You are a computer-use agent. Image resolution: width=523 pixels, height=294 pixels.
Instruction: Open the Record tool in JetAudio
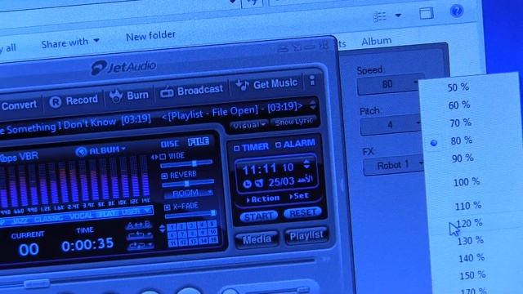click(x=74, y=100)
